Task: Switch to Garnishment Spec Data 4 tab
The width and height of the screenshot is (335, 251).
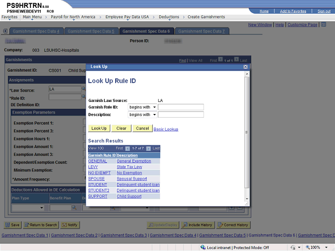Action: [x=36, y=31]
